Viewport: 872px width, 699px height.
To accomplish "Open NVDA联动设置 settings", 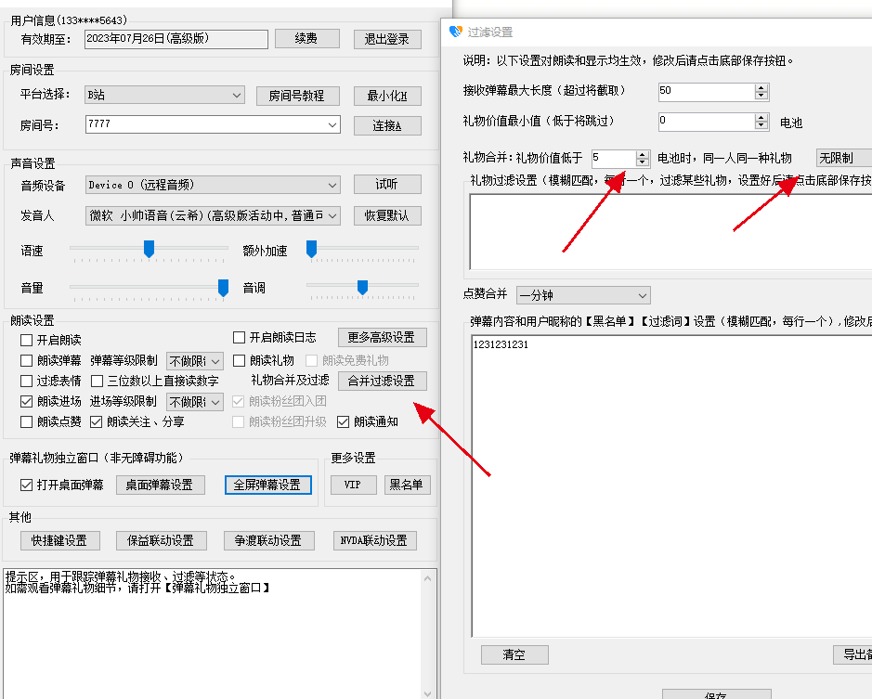I will click(x=375, y=540).
